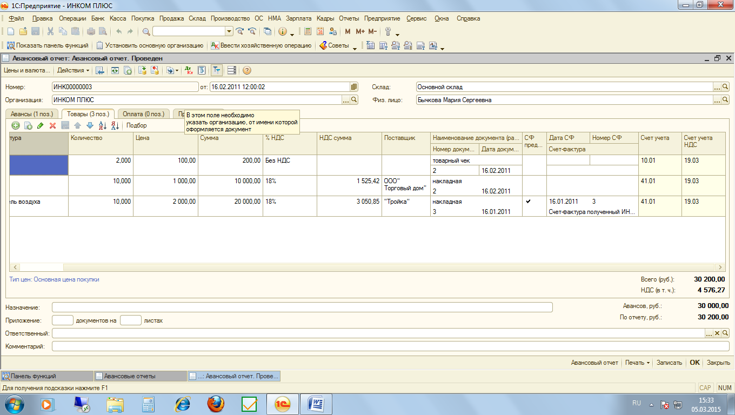735x415 pixels.
Task: Sort rows ascending А-Я icon
Action: pyautogui.click(x=103, y=125)
